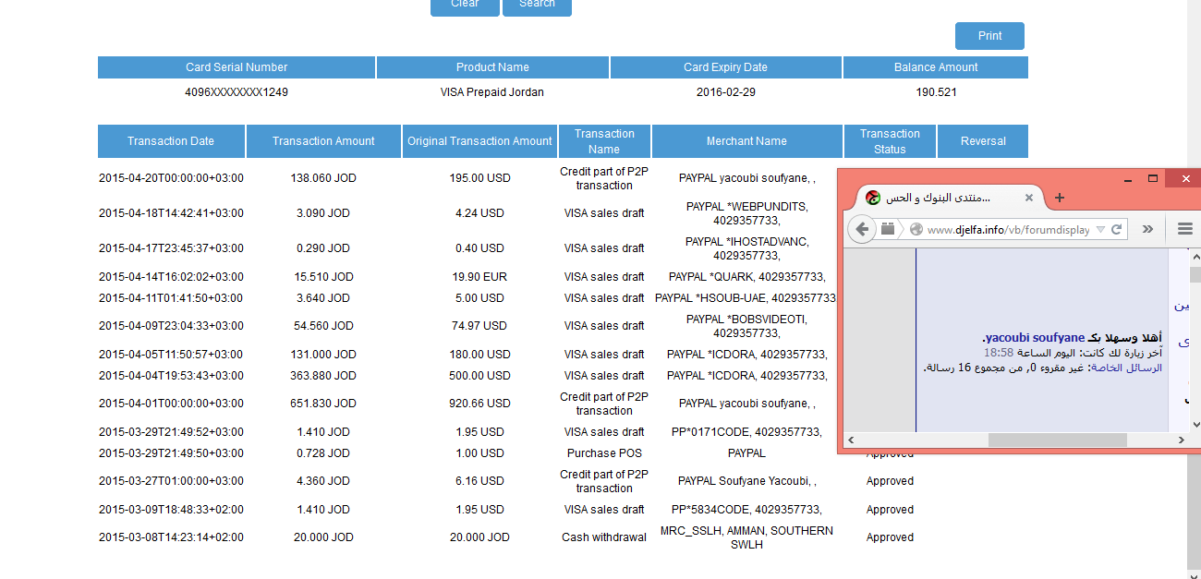Click the PAYPAL *IHOSTADVANC merchant cell
This screenshot has width=1201, height=579.
coord(746,248)
